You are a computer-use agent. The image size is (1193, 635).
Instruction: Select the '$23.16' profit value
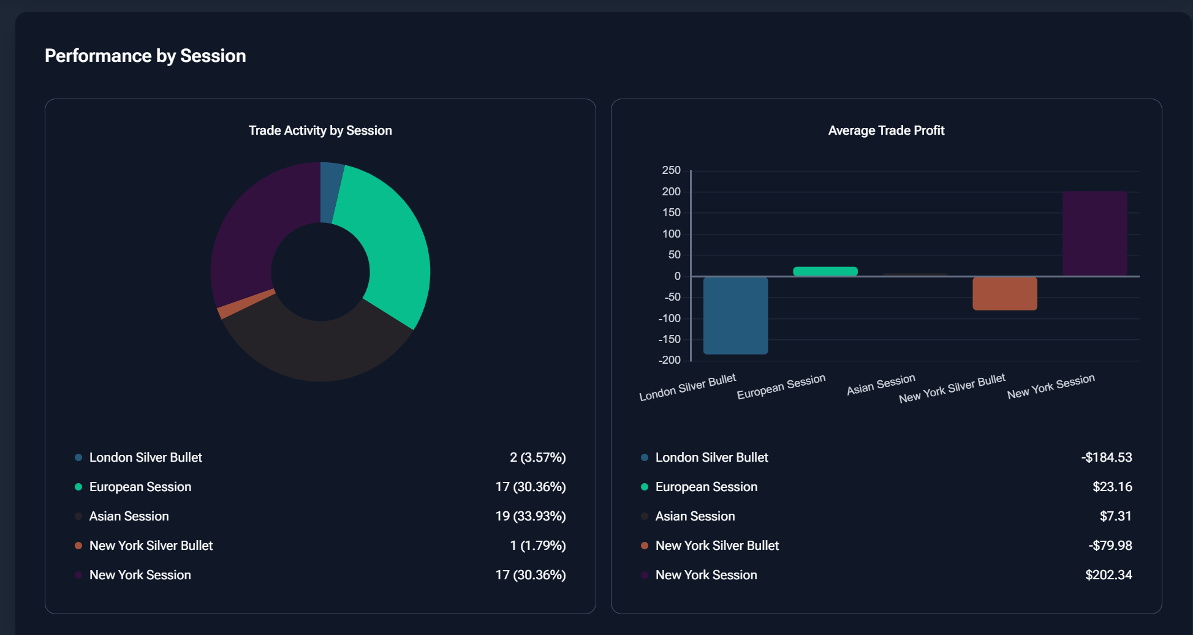(x=1113, y=487)
